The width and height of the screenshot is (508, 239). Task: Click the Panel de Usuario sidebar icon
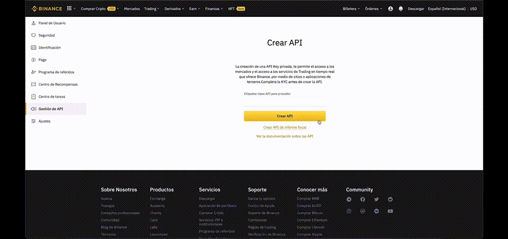coord(33,23)
